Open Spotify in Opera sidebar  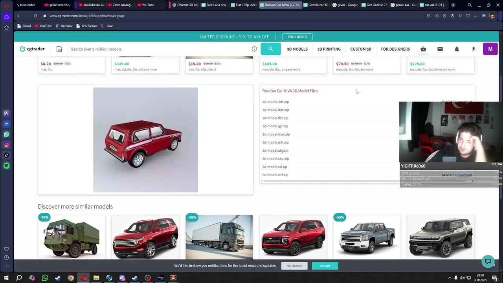tap(6, 166)
